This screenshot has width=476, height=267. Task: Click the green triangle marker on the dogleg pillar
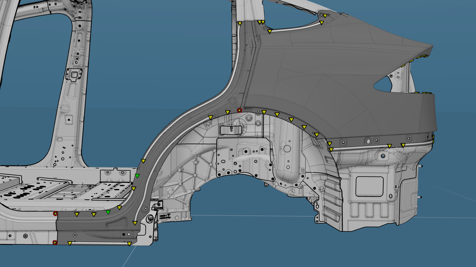[137, 176]
